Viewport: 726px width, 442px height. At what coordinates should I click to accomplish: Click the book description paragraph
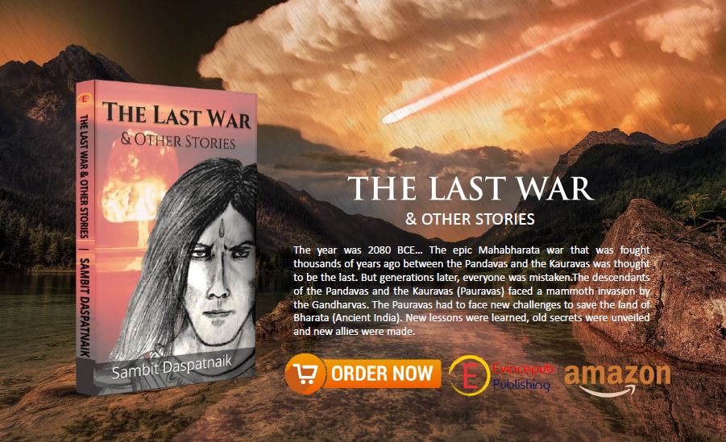point(471,291)
